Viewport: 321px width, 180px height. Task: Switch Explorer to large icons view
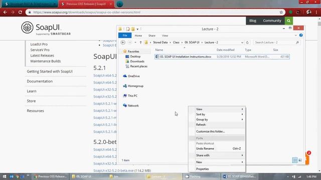click(300, 160)
